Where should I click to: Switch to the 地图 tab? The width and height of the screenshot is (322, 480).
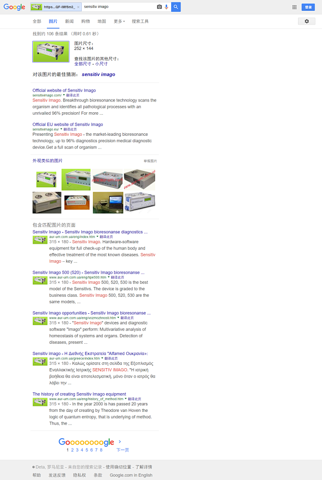(101, 22)
